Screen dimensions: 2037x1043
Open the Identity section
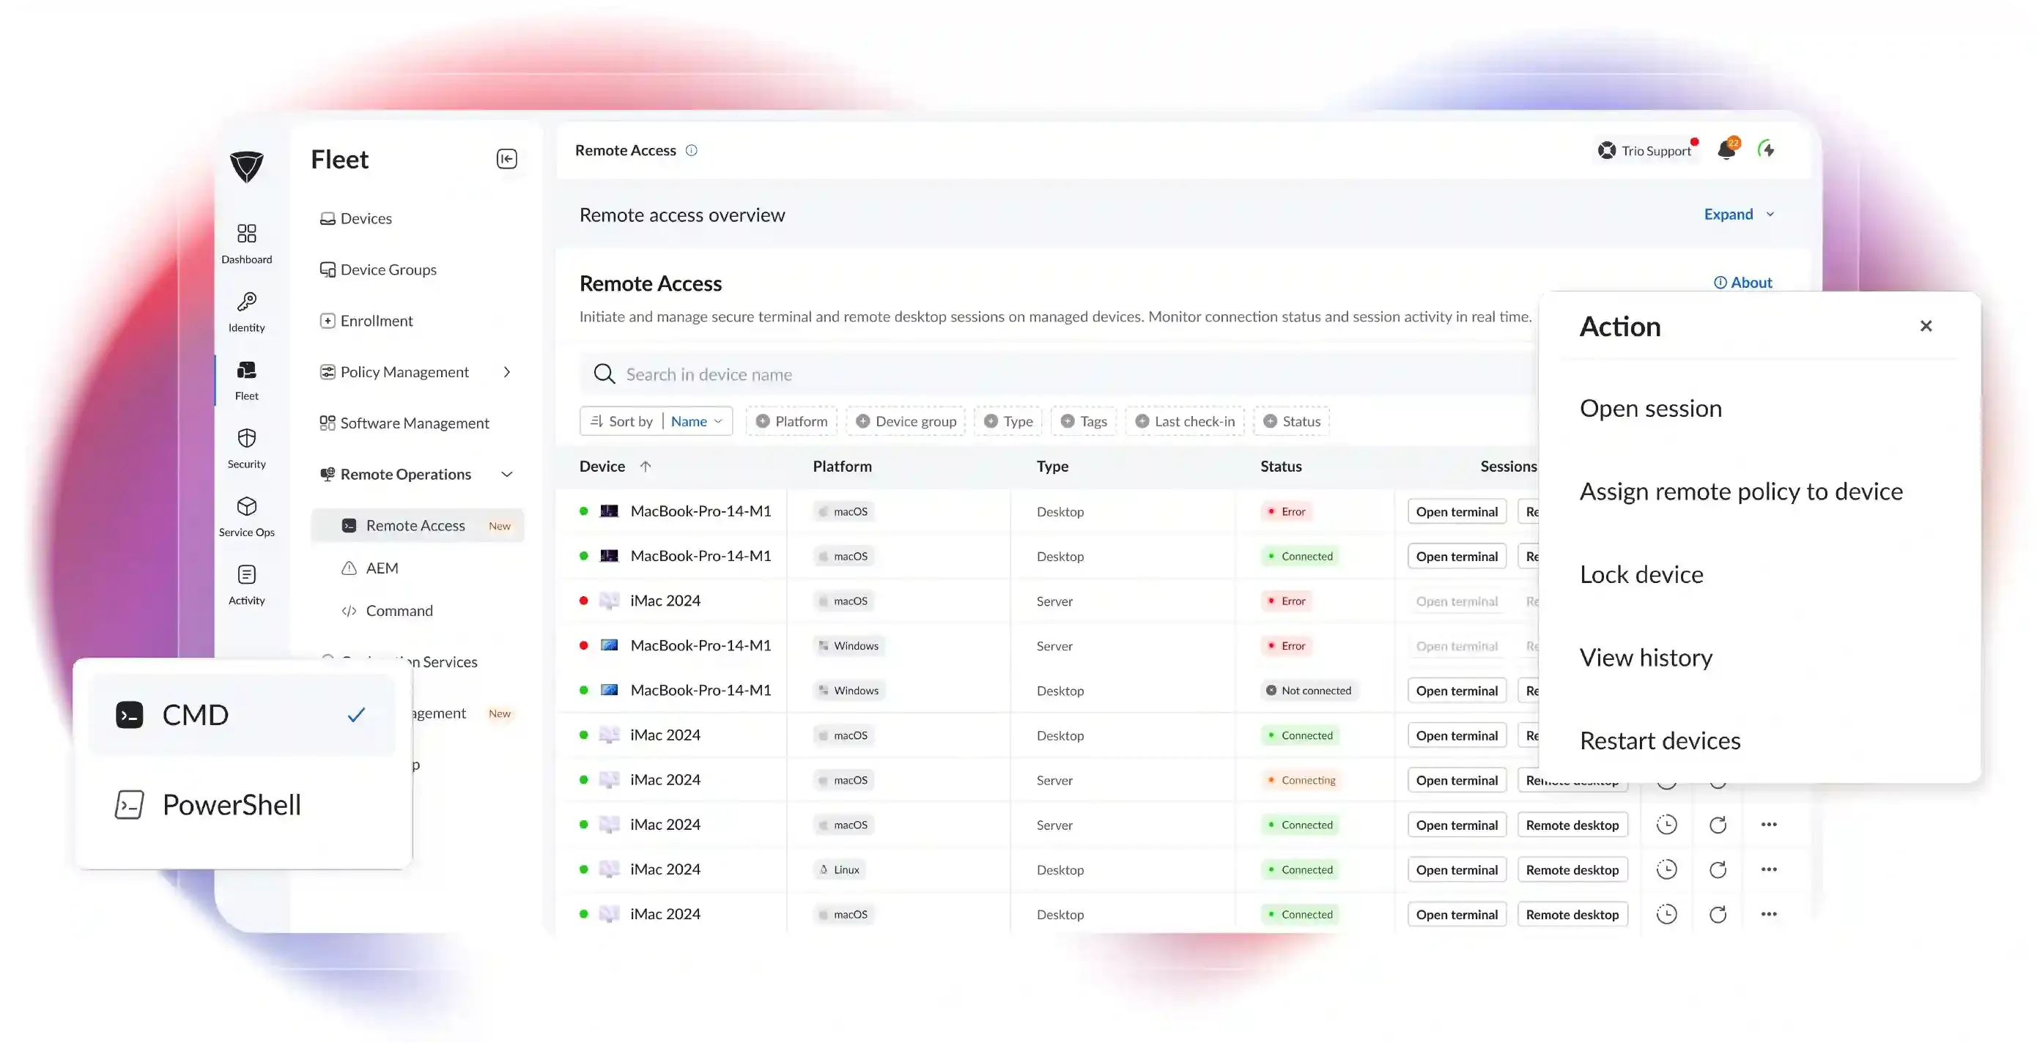click(246, 312)
